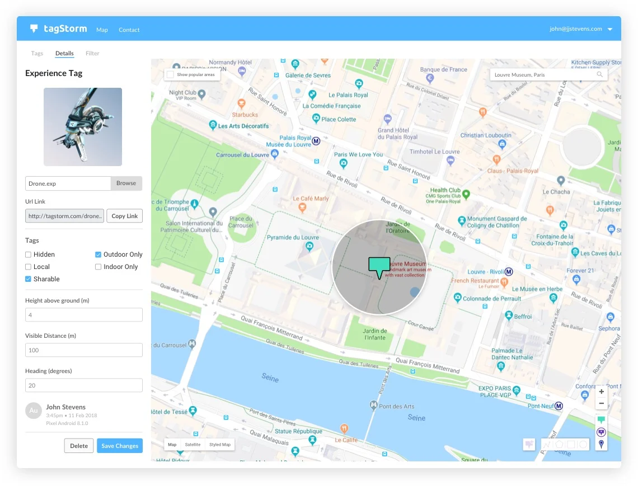The height and width of the screenshot is (486, 638).
Task: Click the 'John Stevens' author name
Action: tap(65, 407)
